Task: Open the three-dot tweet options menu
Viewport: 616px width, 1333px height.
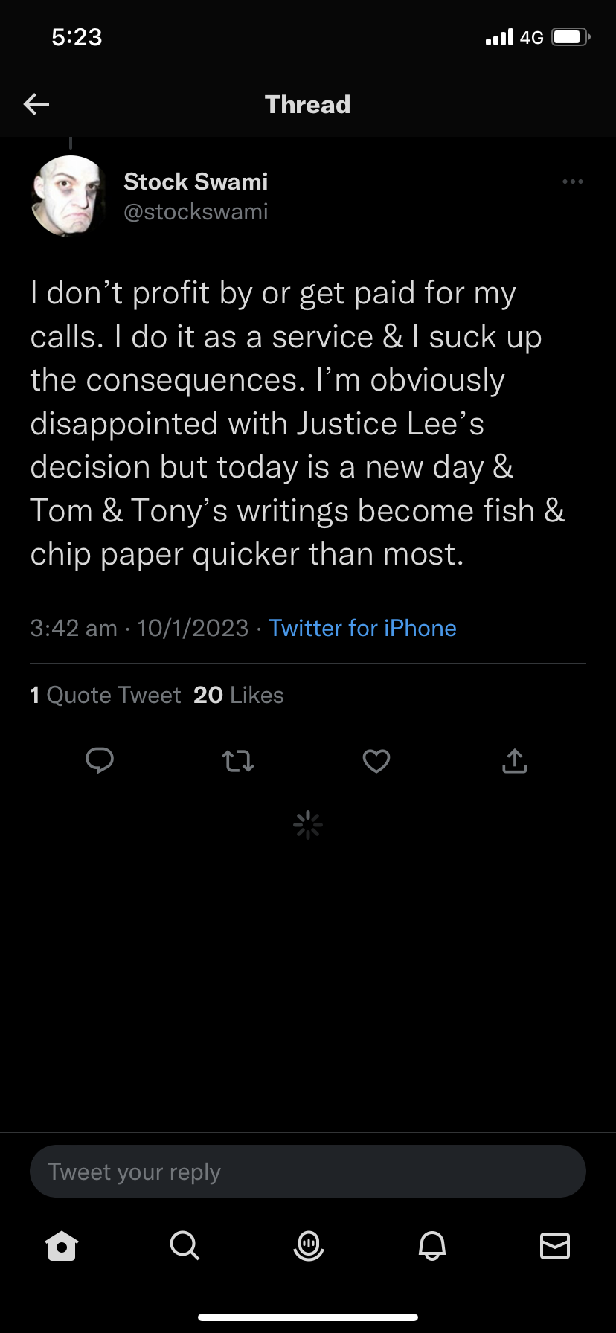Action: coord(572,182)
